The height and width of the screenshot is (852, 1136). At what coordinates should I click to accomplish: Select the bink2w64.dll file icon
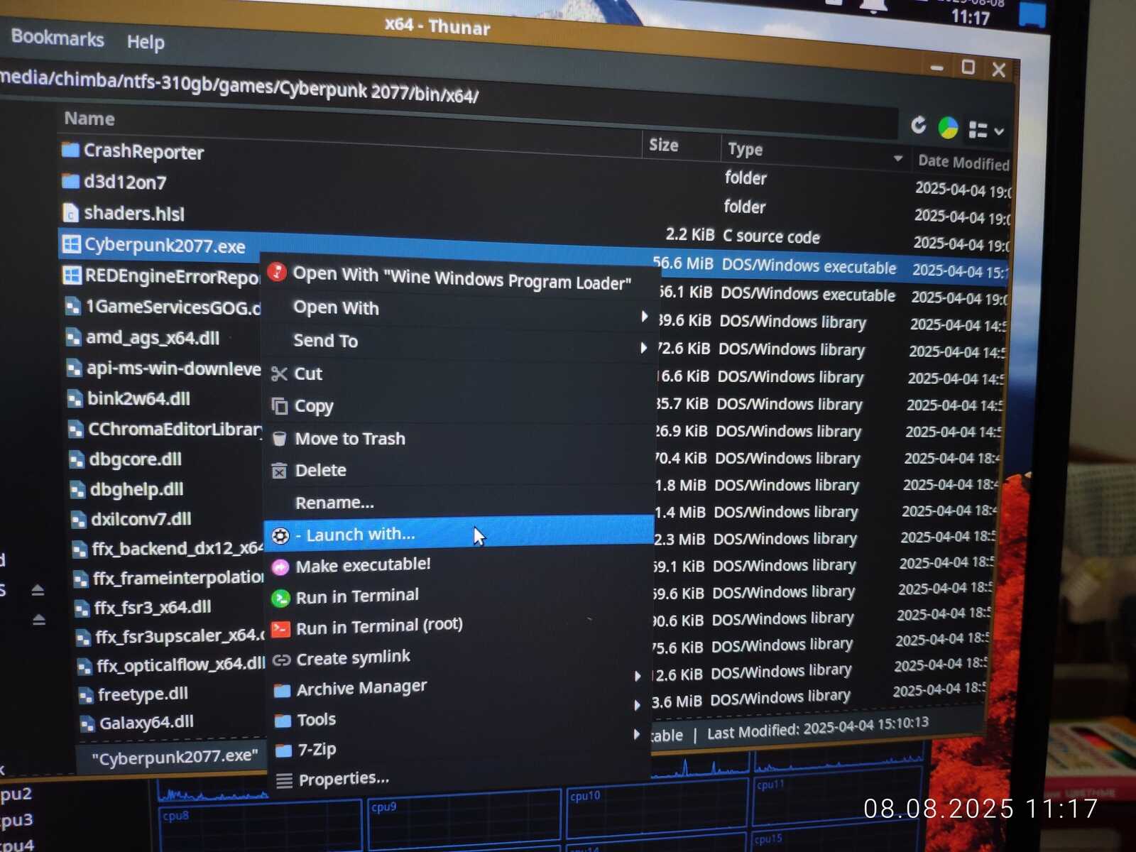(x=75, y=398)
